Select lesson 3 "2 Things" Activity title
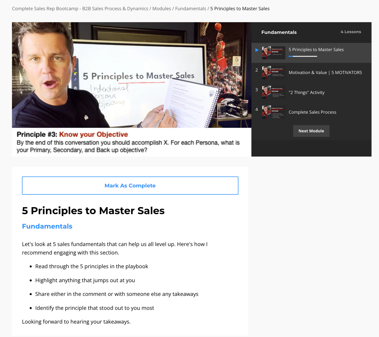 (x=306, y=92)
